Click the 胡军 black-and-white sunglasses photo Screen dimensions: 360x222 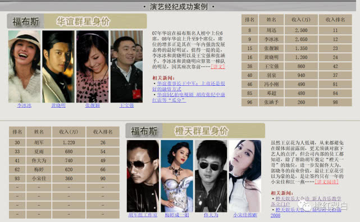(x=143, y=176)
